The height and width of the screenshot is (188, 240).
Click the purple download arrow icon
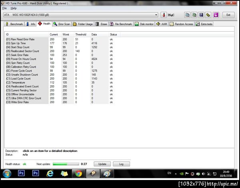point(216,15)
